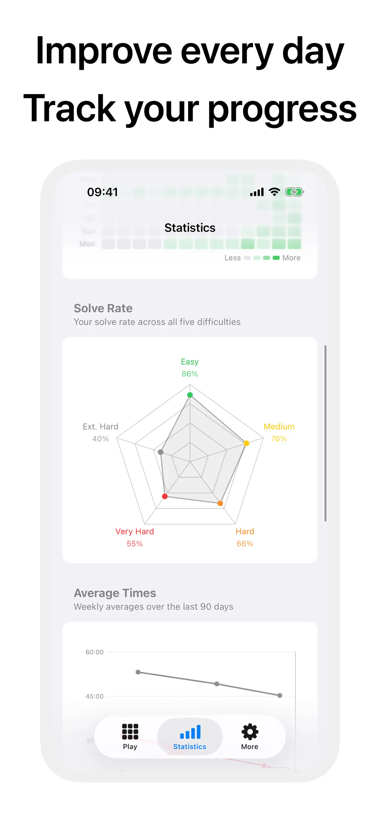This screenshot has height=823, width=380.
Task: Switch to the Play tab label
Action: (130, 747)
